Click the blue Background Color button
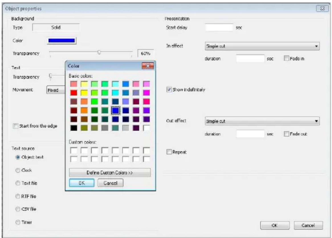 tap(61, 41)
